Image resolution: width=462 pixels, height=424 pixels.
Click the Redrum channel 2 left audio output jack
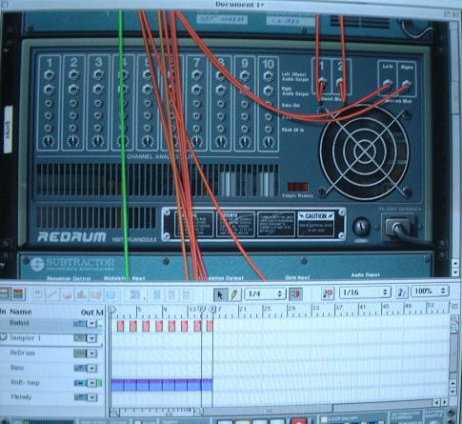[x=73, y=75]
